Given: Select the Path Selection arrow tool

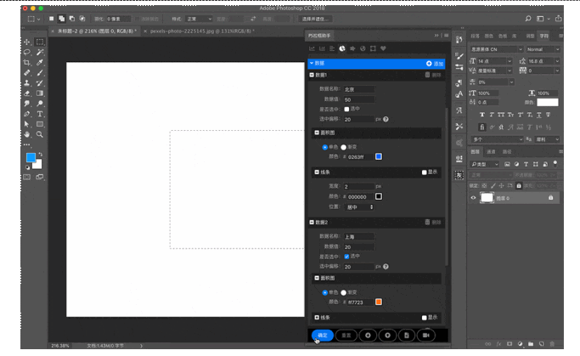Looking at the screenshot, I should pyautogui.click(x=27, y=124).
